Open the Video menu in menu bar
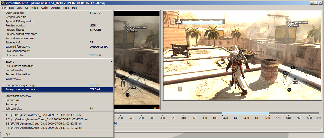324x138 pixels. point(35,8)
